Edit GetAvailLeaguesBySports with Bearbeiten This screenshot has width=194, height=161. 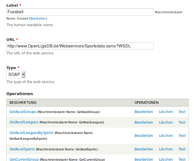tap(144, 135)
